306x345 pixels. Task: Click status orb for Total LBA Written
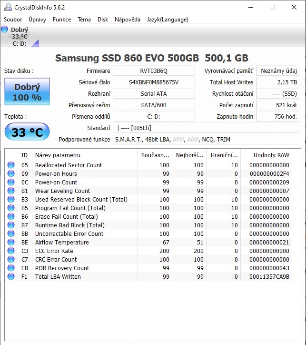pyautogui.click(x=11, y=276)
